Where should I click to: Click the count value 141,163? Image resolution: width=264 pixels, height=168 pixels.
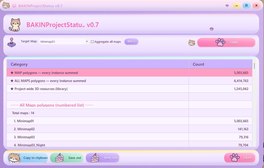(243, 129)
